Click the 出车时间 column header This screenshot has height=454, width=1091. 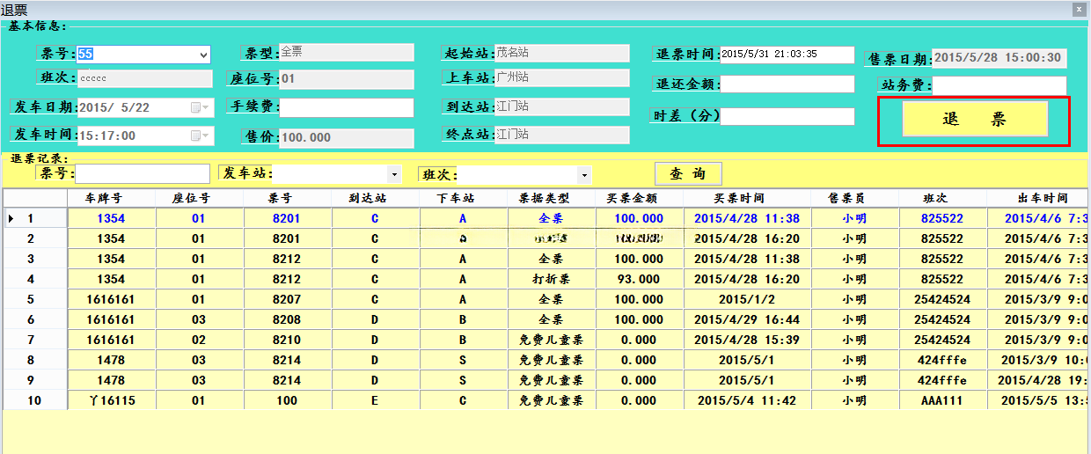point(1038,198)
